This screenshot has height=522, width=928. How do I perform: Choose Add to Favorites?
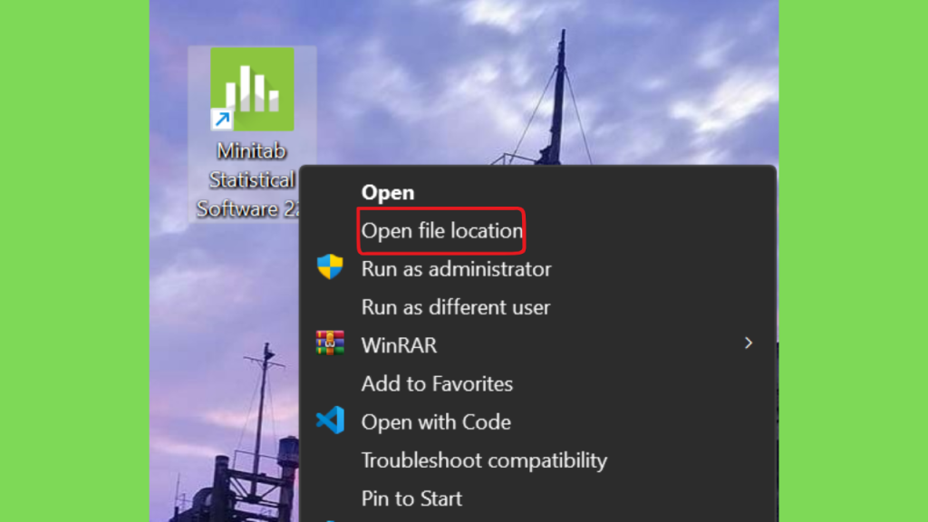coord(437,384)
